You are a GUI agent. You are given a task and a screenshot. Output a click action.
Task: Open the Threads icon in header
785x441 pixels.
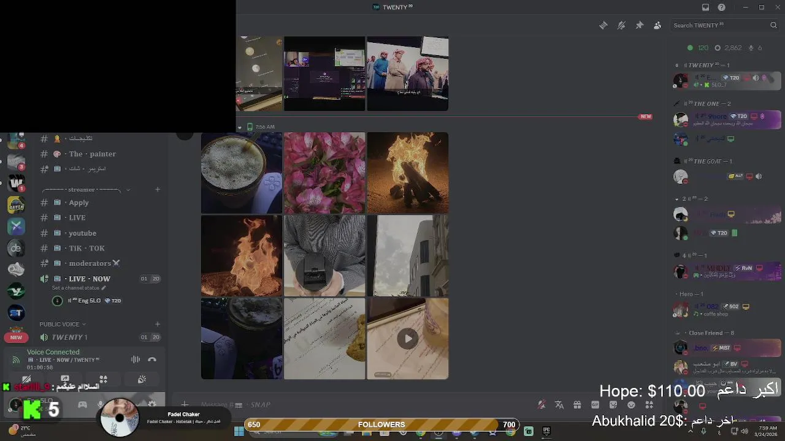(x=603, y=25)
